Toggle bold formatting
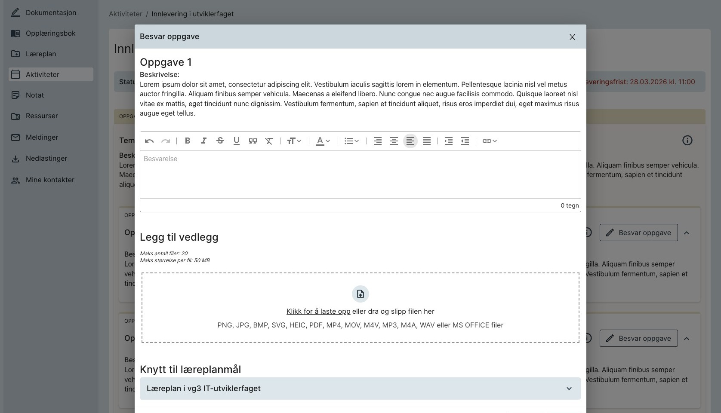Image resolution: width=721 pixels, height=413 pixels. click(x=188, y=141)
